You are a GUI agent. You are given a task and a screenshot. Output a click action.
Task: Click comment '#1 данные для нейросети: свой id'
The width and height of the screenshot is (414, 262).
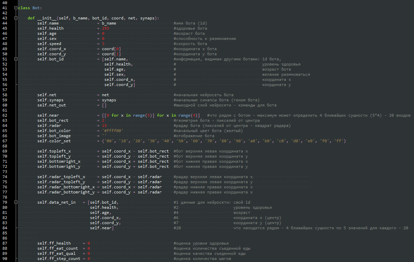(212, 202)
